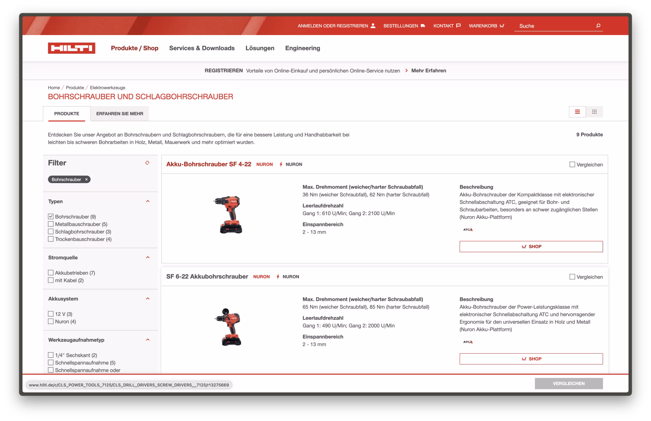Enable the Akkubetrieben (7) filter
Screen dimensions: 651x421
point(51,273)
